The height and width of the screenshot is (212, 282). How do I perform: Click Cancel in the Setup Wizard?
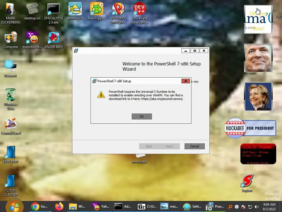195,146
